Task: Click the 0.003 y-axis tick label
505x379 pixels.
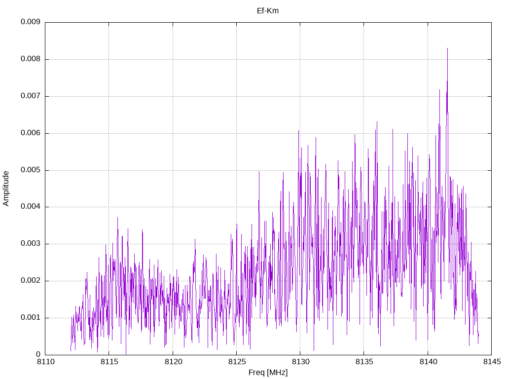Action: (31, 244)
